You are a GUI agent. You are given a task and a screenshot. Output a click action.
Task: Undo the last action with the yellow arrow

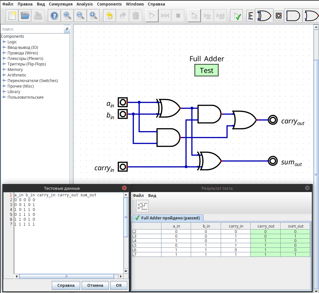click(x=110, y=16)
